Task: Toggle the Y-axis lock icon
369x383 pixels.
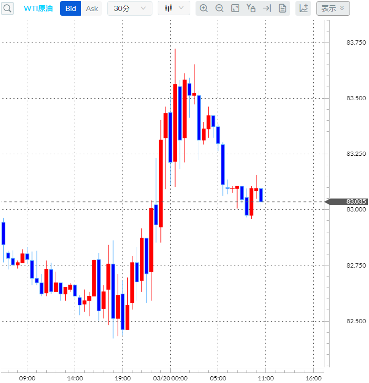Action: [251, 8]
